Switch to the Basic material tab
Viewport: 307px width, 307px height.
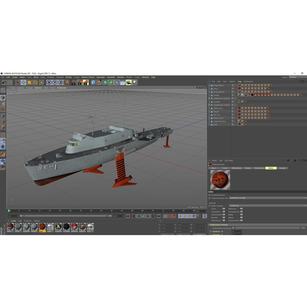click(214, 168)
